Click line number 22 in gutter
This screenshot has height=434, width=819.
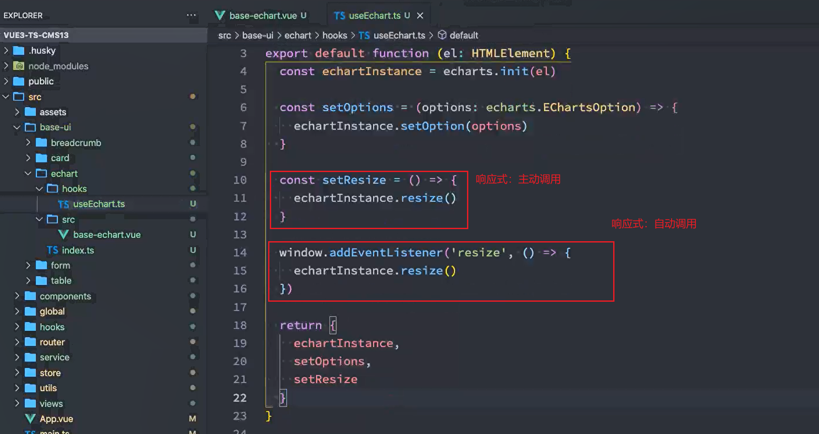(240, 398)
